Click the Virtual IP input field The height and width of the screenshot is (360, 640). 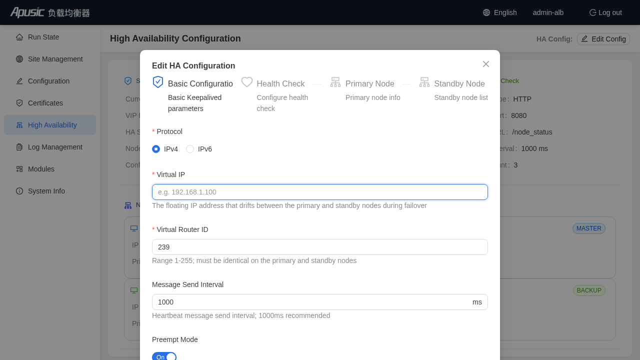320,192
